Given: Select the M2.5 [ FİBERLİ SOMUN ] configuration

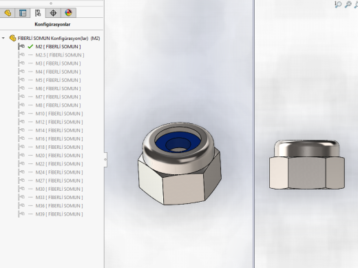Looking at the screenshot, I should (60, 55).
